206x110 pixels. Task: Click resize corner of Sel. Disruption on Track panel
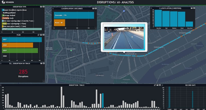(x=44, y=81)
